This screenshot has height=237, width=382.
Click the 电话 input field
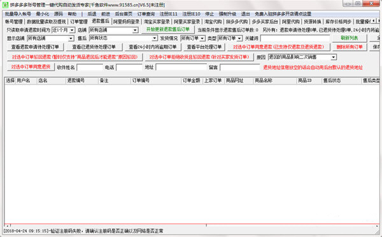click(x=129, y=67)
